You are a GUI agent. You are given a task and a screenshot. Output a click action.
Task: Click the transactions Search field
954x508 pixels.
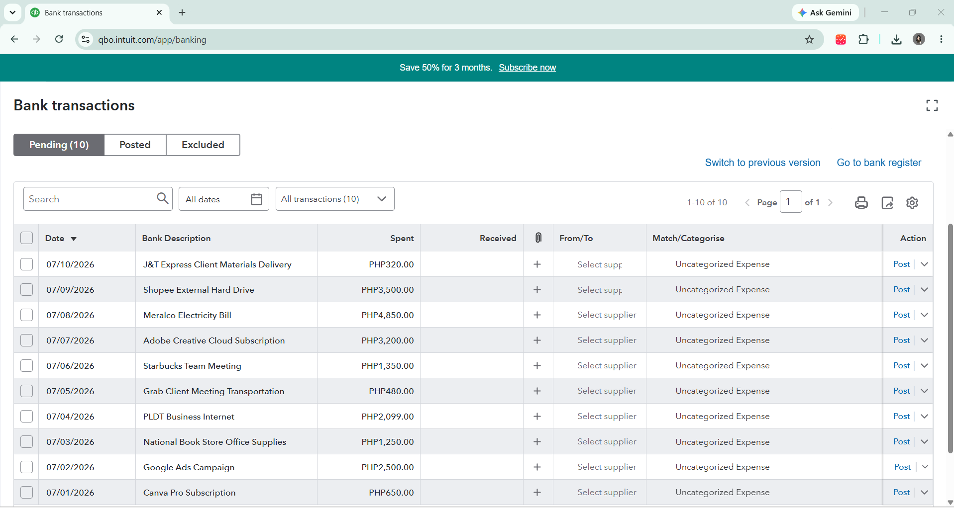pyautogui.click(x=98, y=199)
